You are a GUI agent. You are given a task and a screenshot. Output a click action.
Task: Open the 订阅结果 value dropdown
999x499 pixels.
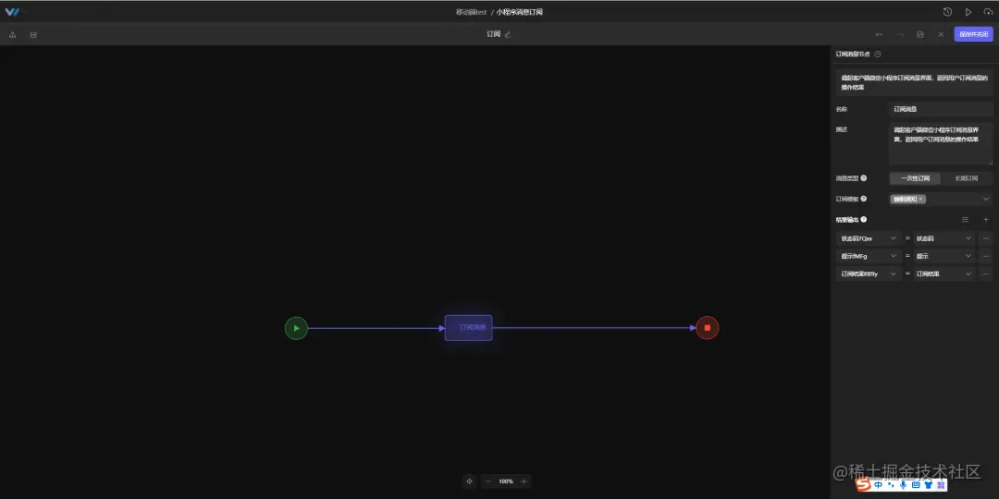point(944,274)
